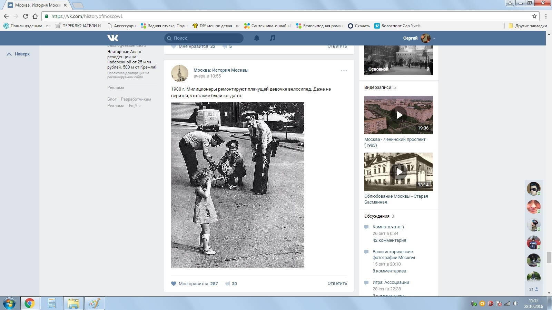Open the music note icon
This screenshot has width=552, height=310.
[273, 38]
